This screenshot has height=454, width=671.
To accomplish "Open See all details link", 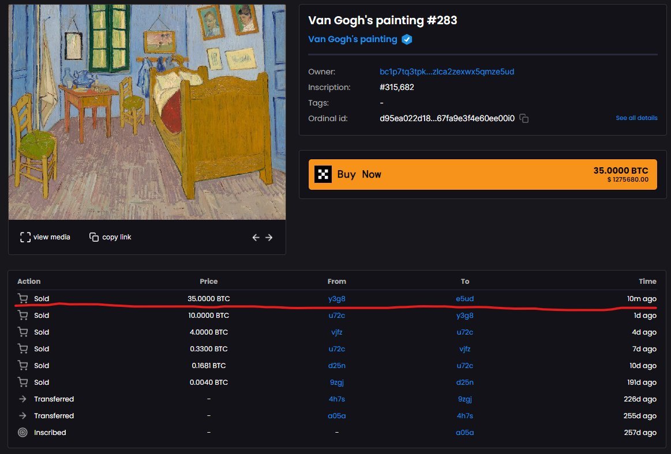I will 636,118.
